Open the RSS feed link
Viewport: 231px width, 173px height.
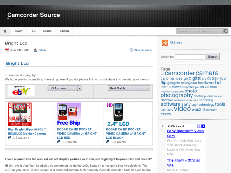coord(176,43)
